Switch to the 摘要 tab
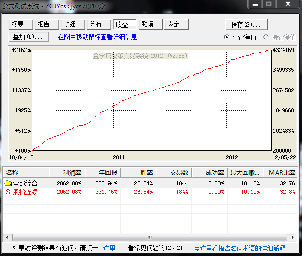This screenshot has height=256, width=302. 20,24
